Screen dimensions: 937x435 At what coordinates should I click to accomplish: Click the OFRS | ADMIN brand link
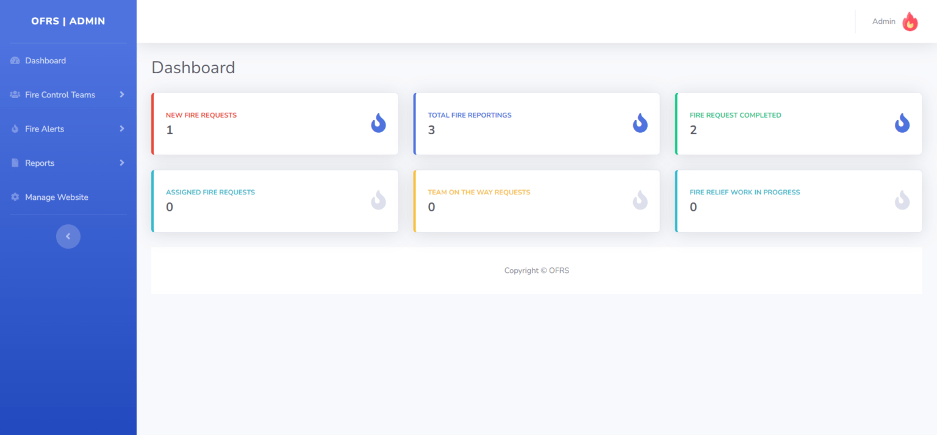[x=68, y=21]
